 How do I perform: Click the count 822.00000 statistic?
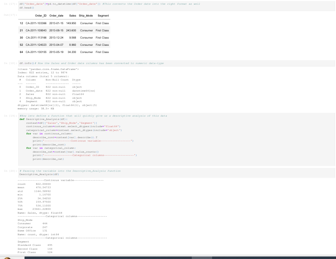(34, 184)
